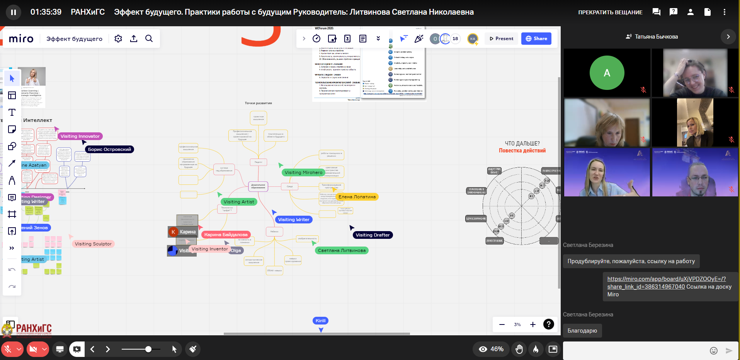Adjust the presentation size slider handle

coord(148,349)
